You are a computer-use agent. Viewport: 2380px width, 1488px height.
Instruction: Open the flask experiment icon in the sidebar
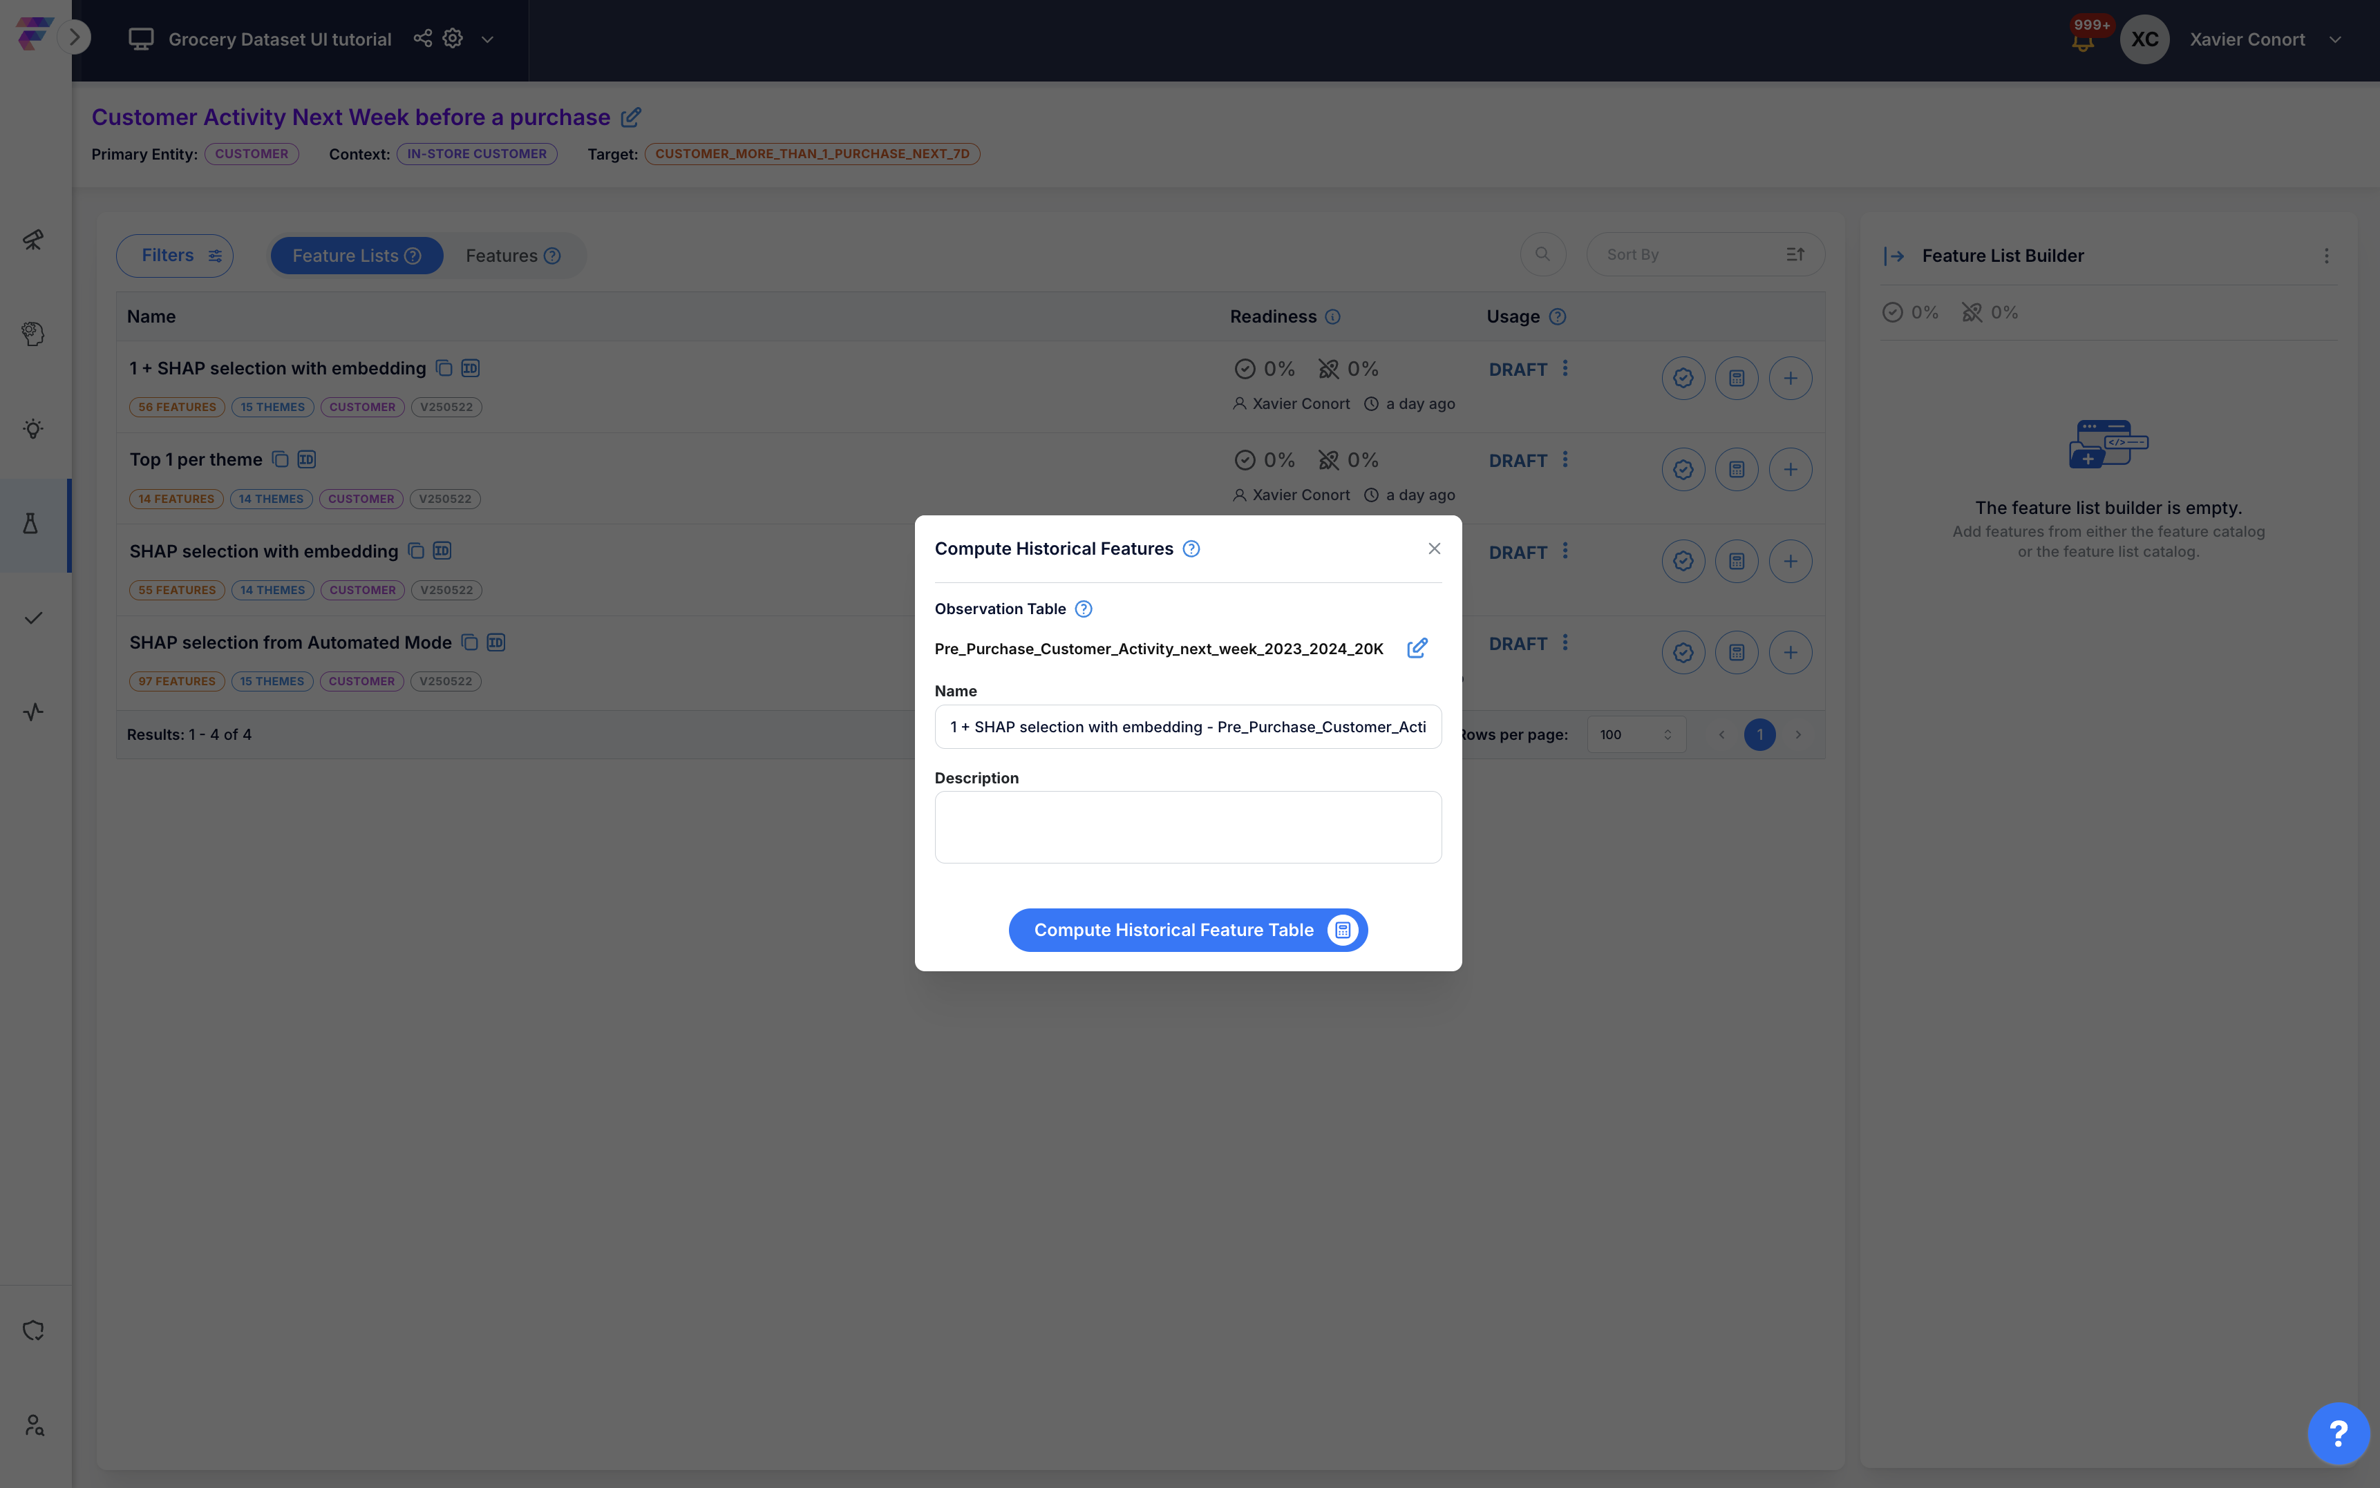point(32,524)
